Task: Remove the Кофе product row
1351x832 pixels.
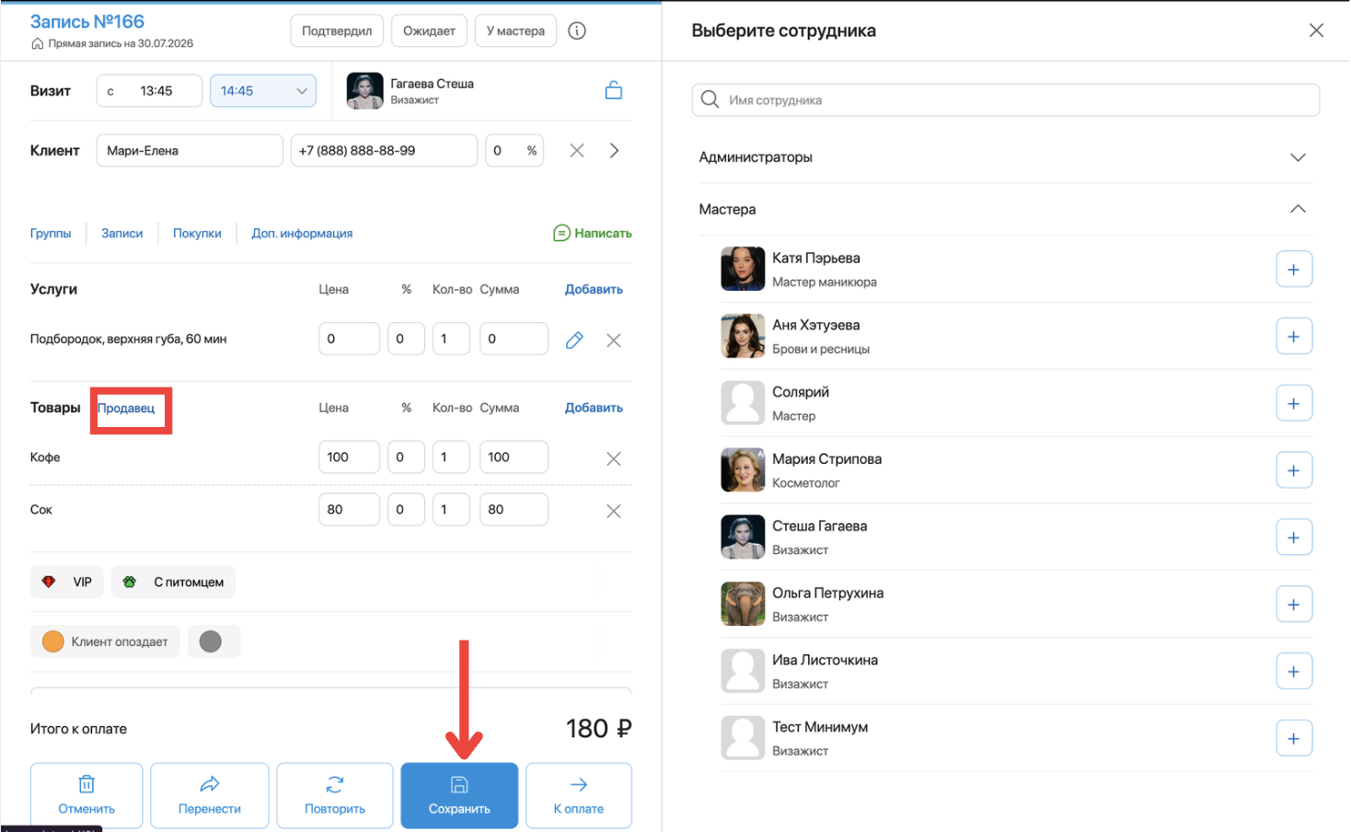Action: 614,458
